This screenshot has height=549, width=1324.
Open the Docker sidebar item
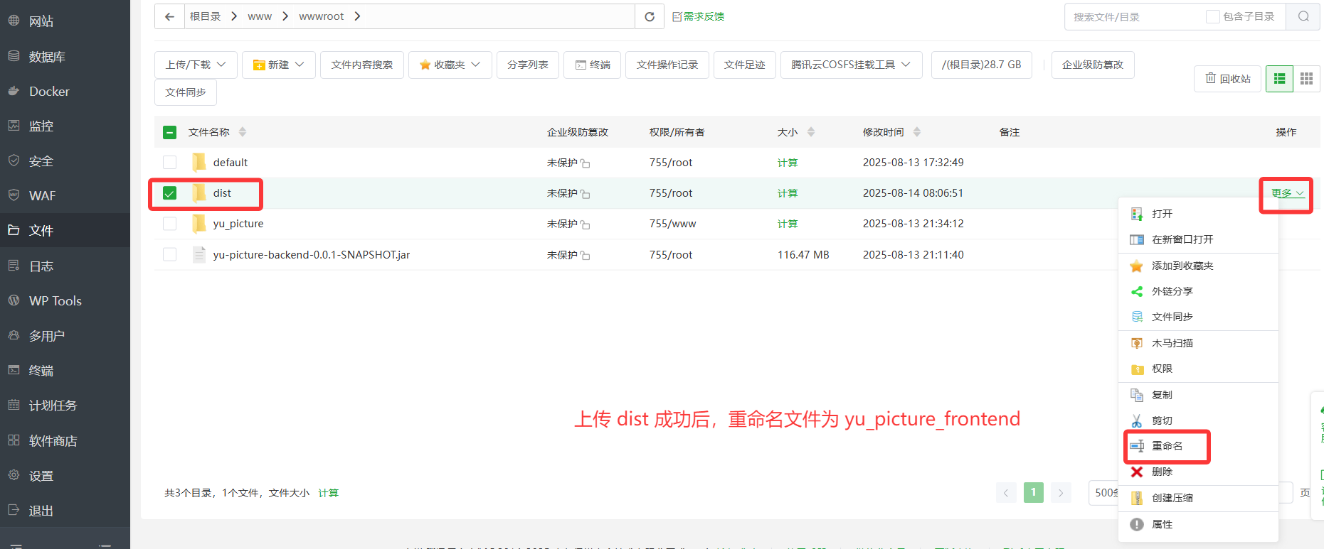(x=49, y=91)
